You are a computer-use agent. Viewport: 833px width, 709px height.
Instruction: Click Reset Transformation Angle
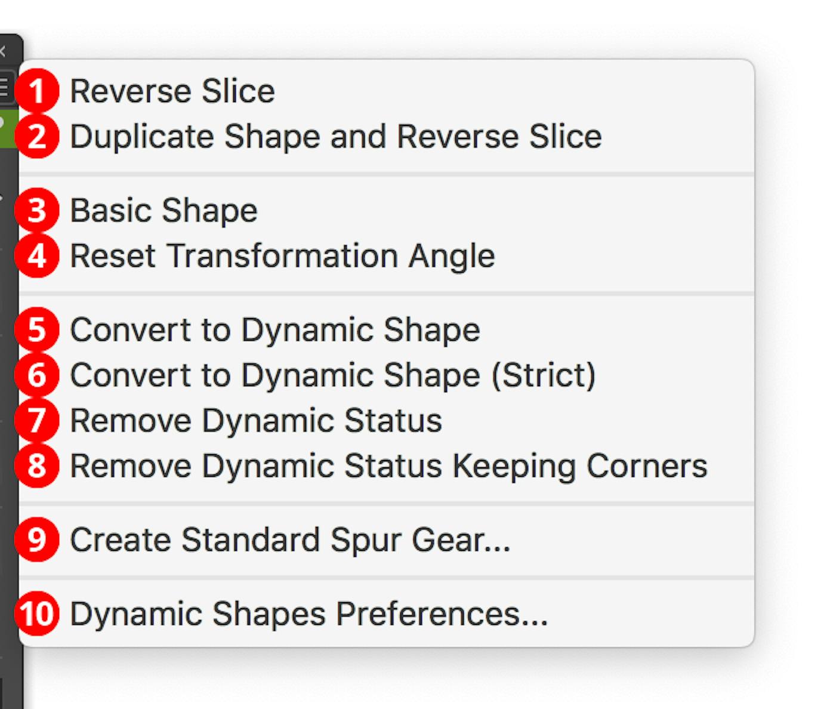tap(283, 255)
